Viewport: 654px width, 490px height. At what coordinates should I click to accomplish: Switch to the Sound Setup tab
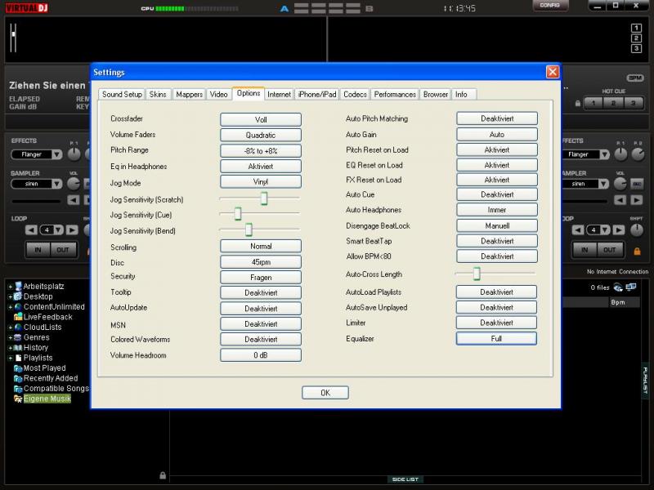tap(122, 95)
